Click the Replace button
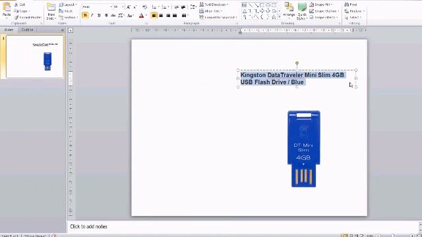Image resolution: width=422 pixels, height=237 pixels. [355, 11]
